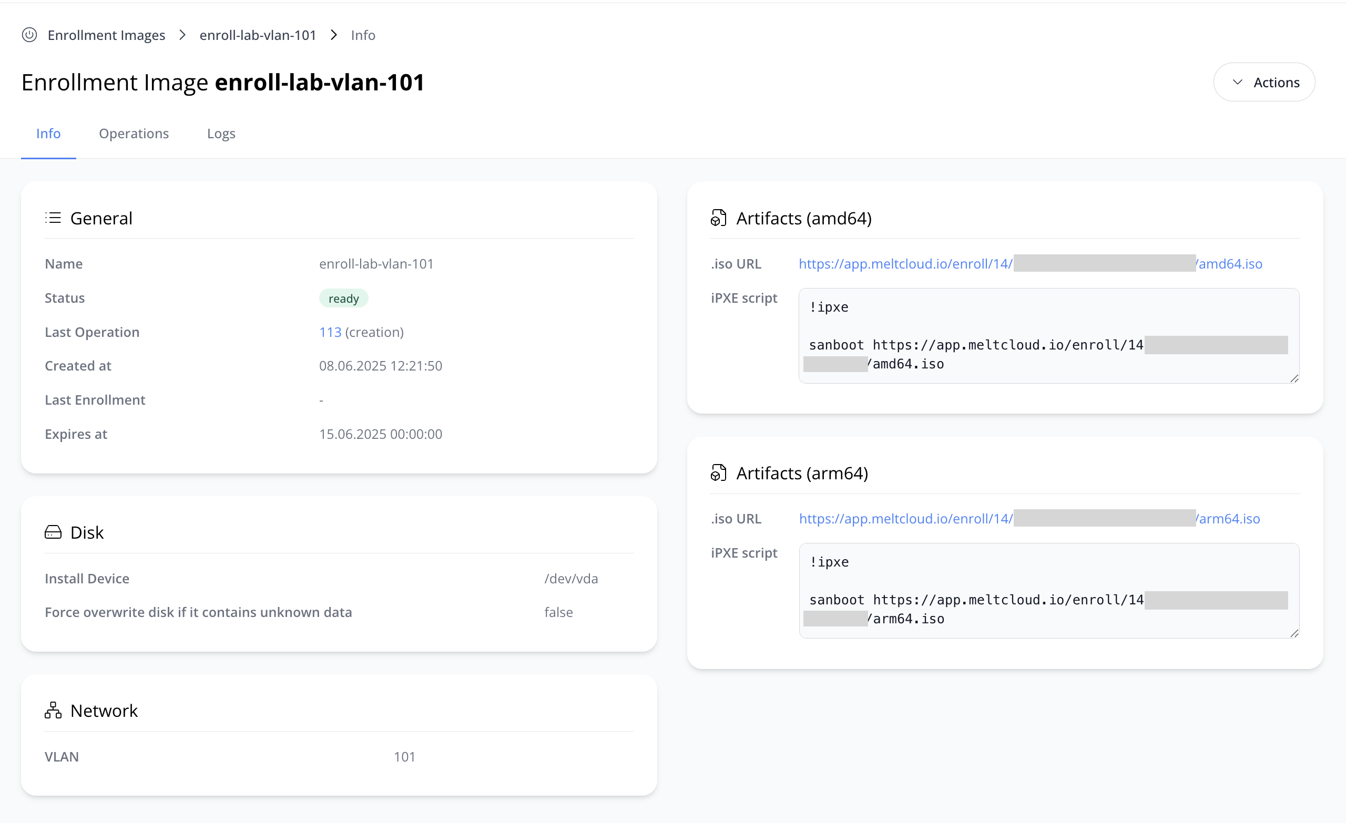
Task: Click the disk drive icon in Disk heading
Action: (53, 532)
